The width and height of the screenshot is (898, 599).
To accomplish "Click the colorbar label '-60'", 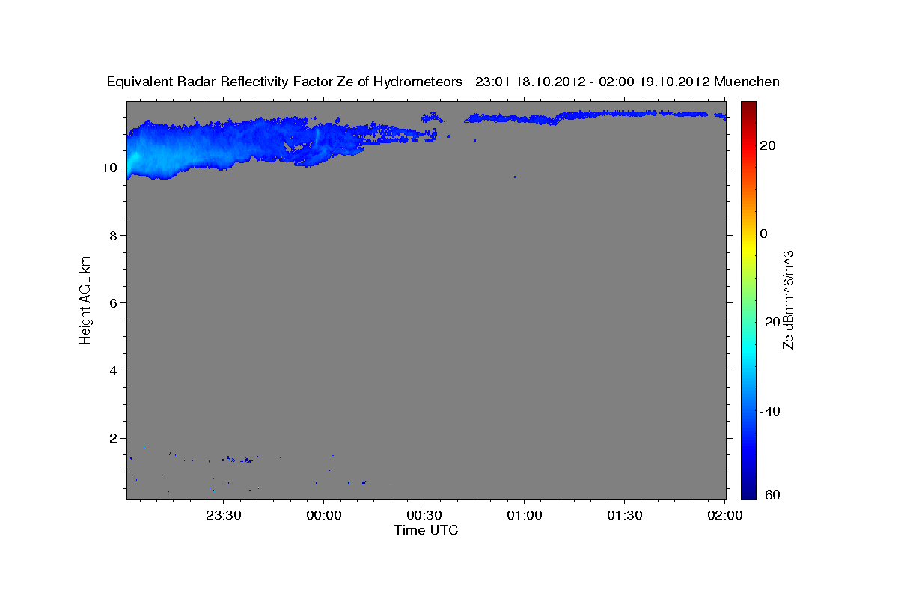I will point(769,495).
